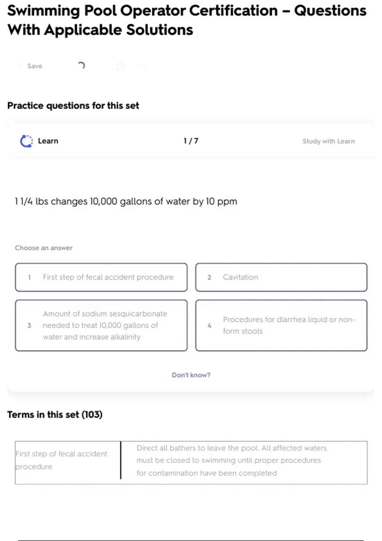Click the Swimming Pool Operator Certification title
382x541 pixels.
click(187, 20)
